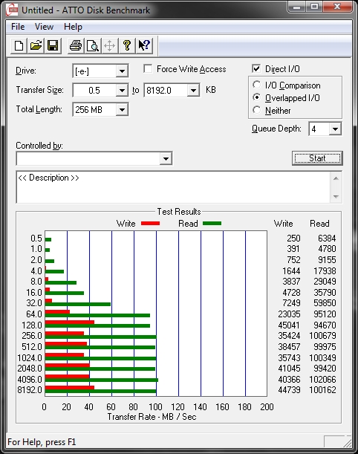Open the Total Length dropdown
The height and width of the screenshot is (454, 358).
122,110
